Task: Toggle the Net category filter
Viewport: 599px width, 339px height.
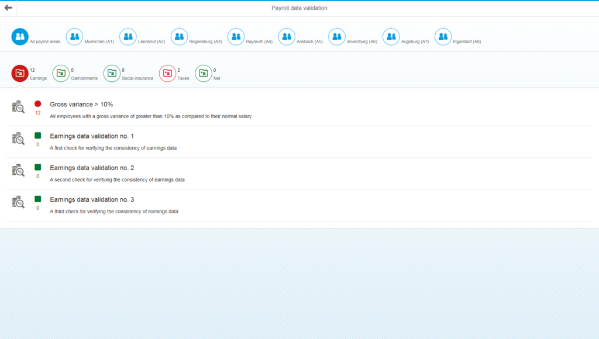Action: 203,73
